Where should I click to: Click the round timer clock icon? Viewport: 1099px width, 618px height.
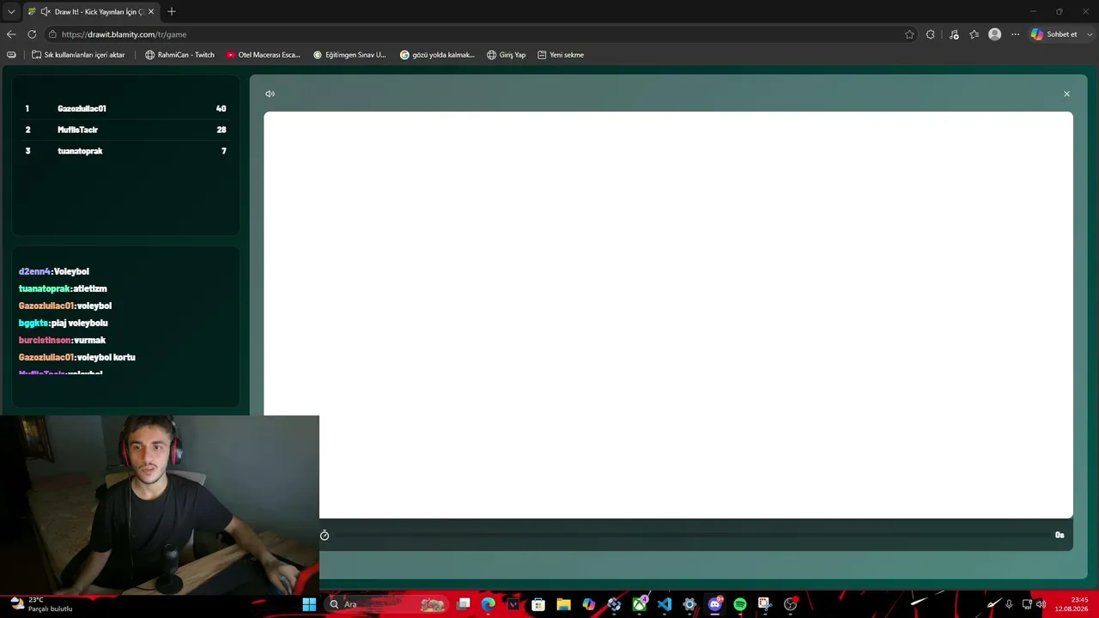pos(325,536)
